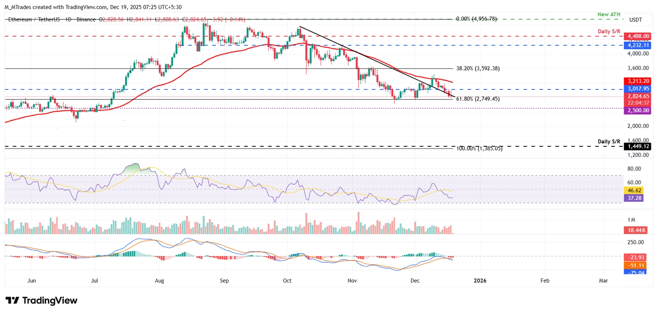Click the Oct label on the time axis
The height and width of the screenshot is (314, 658).
tap(287, 281)
